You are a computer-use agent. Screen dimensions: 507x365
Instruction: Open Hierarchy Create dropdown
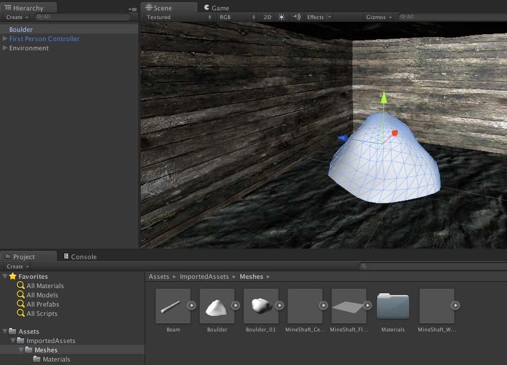pyautogui.click(x=17, y=17)
